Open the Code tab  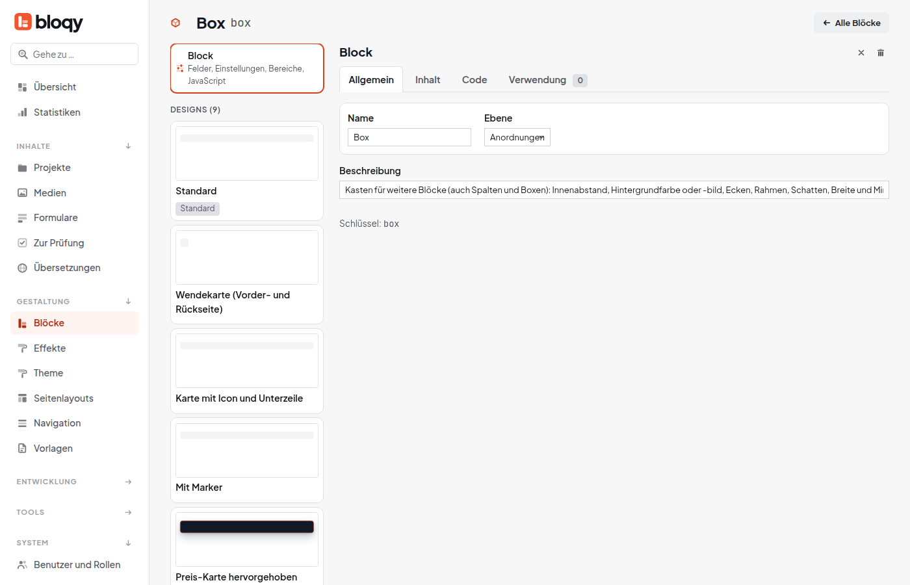coord(474,80)
